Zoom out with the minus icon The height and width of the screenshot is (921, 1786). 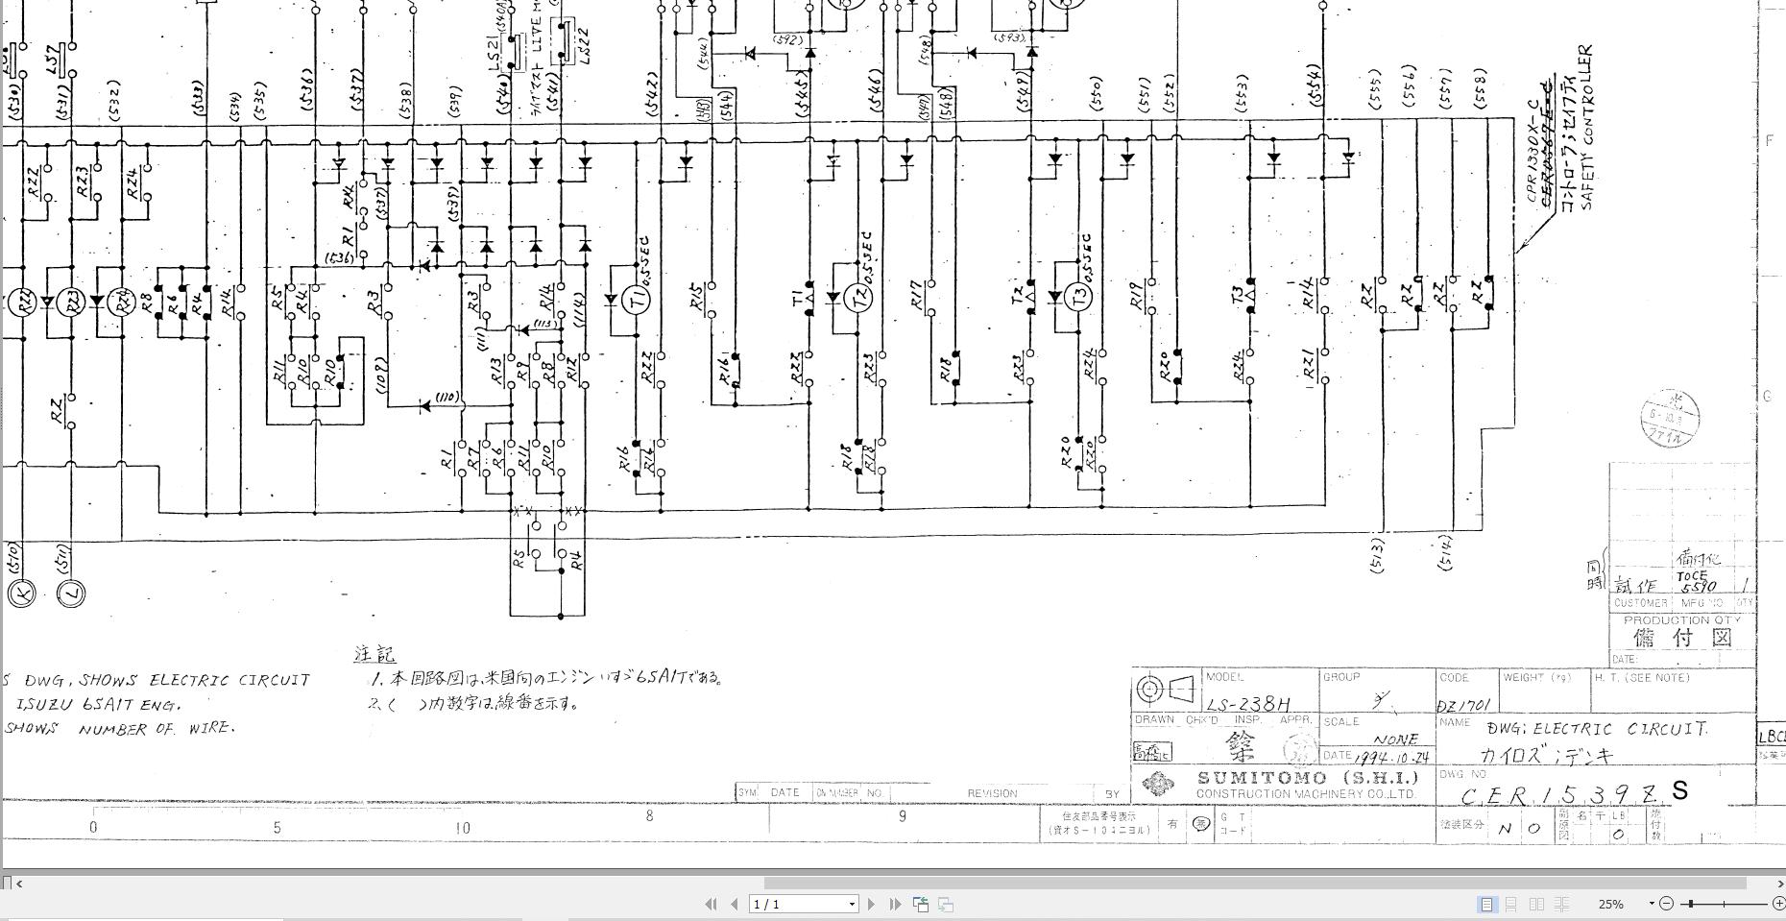(x=1668, y=905)
